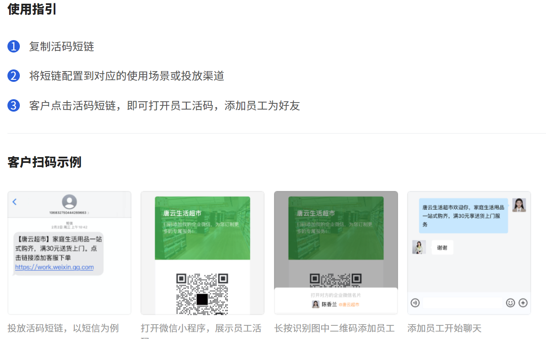Click the emoji icon in chat example
546x339 pixels.
click(x=510, y=303)
